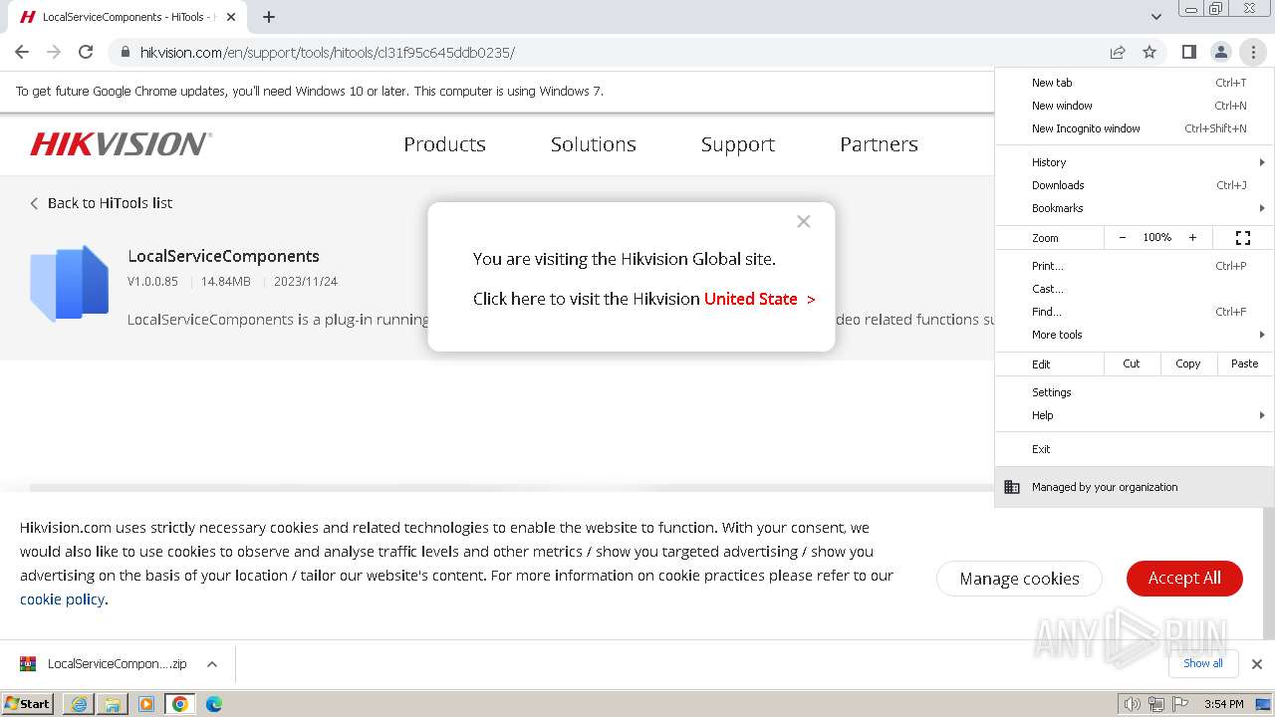
Task: Open Settings from Chrome menu
Action: tap(1135, 392)
